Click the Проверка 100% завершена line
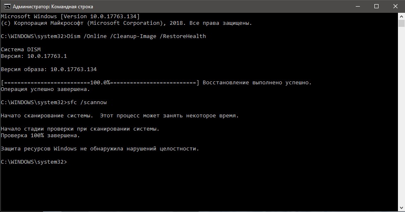The image size is (405, 212). click(40, 136)
